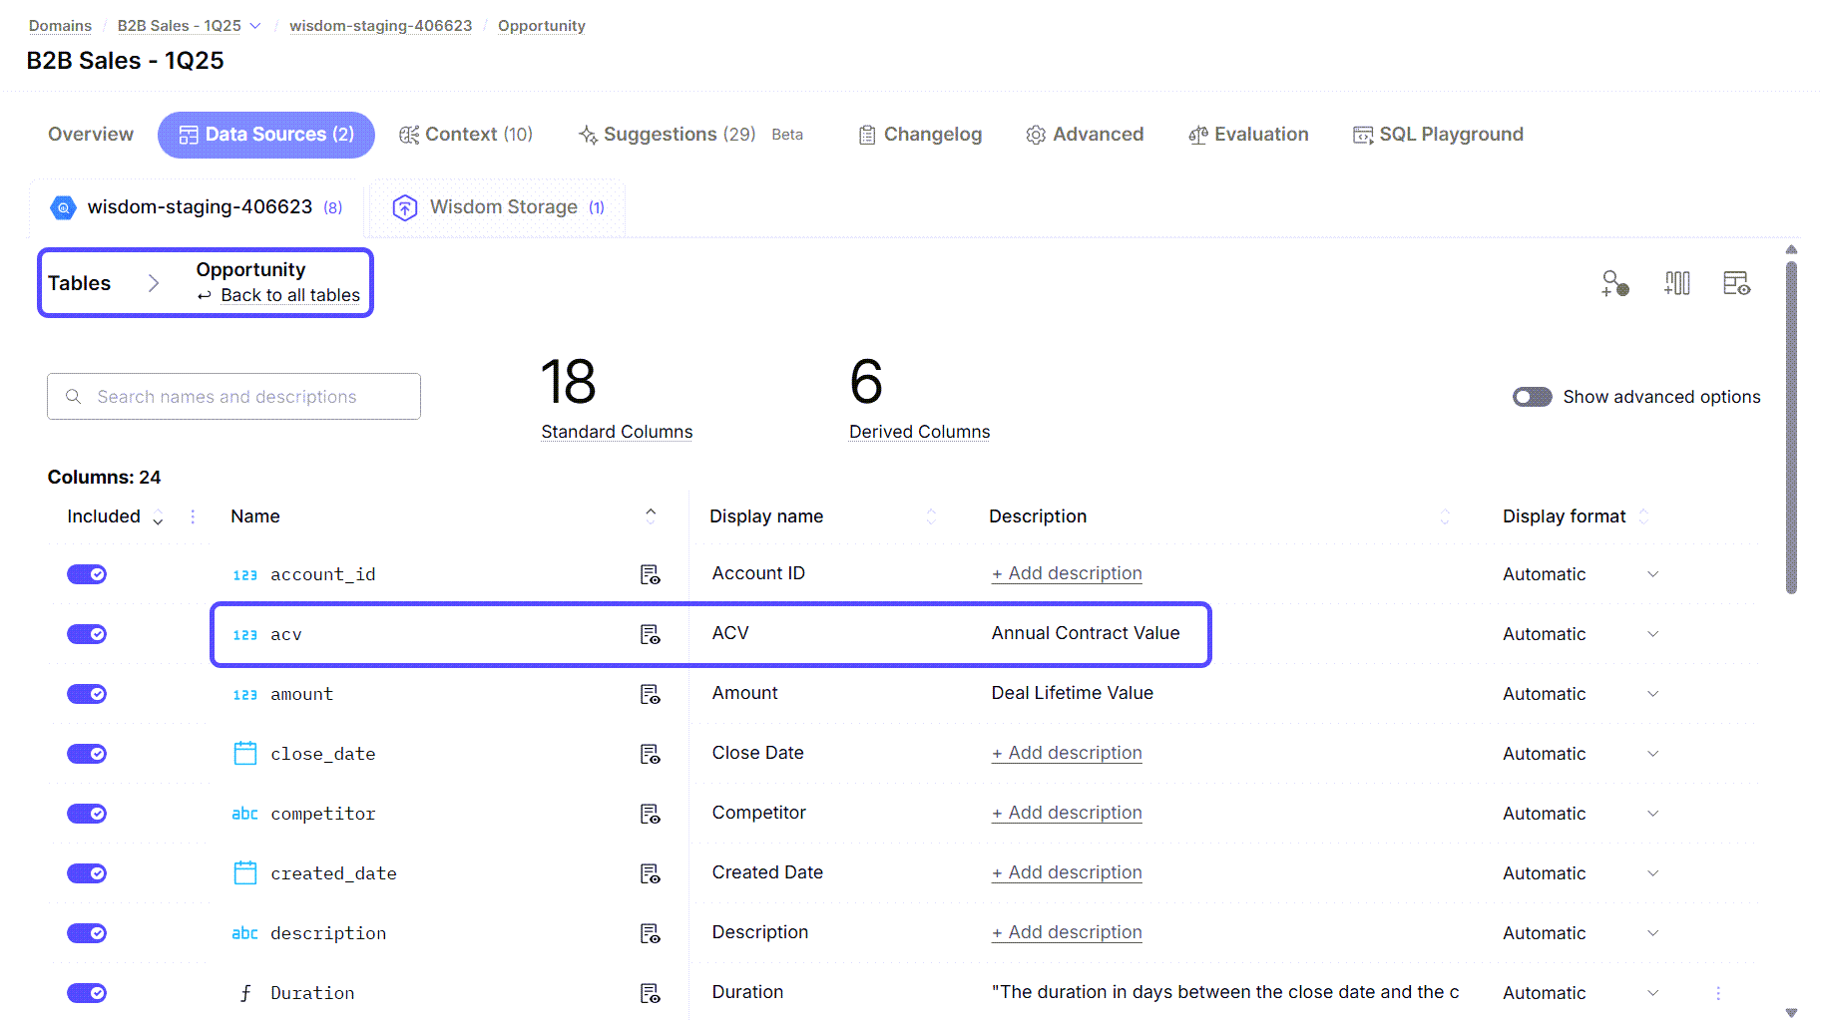Click the search magnifier icon
This screenshot has height=1021, width=1821.
pyautogui.click(x=73, y=397)
